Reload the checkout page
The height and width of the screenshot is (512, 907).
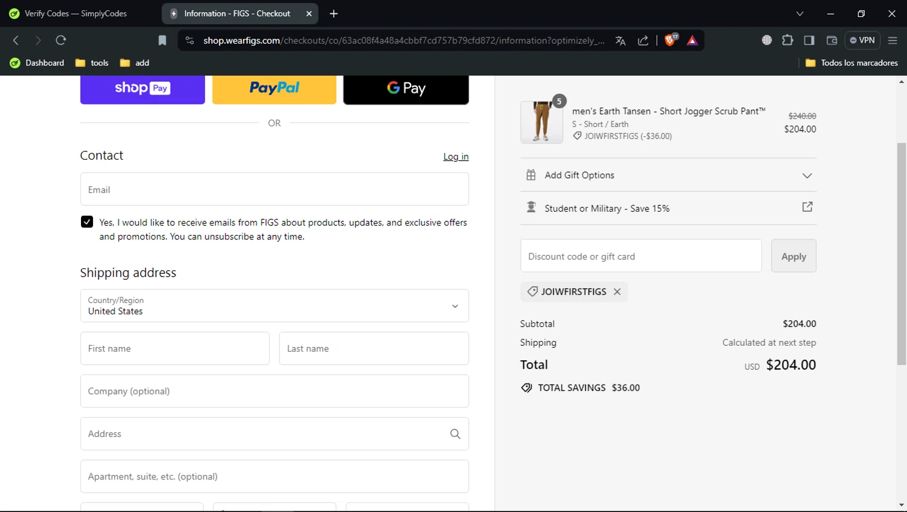tap(60, 41)
